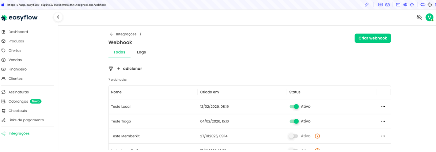This screenshot has height=152, width=436.
Task: Click the back arrow beside Integrações breadcrumb
Action: [111, 34]
